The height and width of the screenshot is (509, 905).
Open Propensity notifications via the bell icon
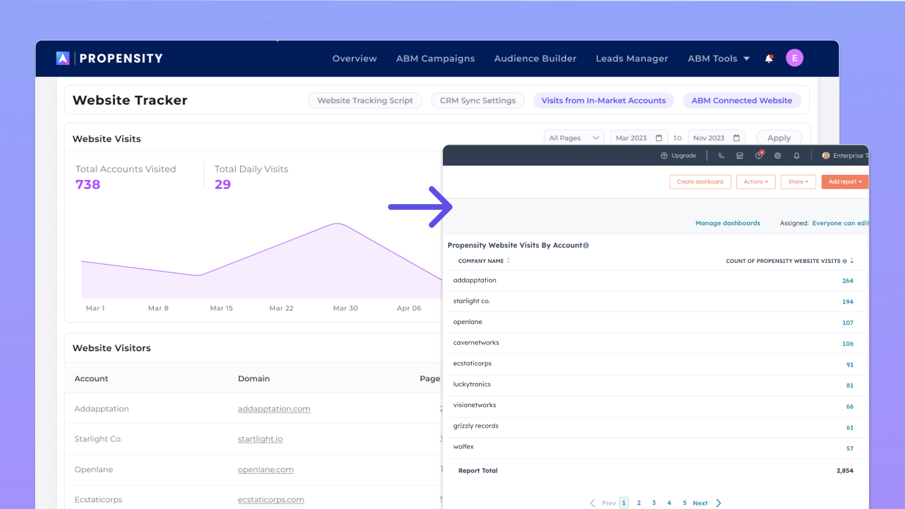[769, 58]
